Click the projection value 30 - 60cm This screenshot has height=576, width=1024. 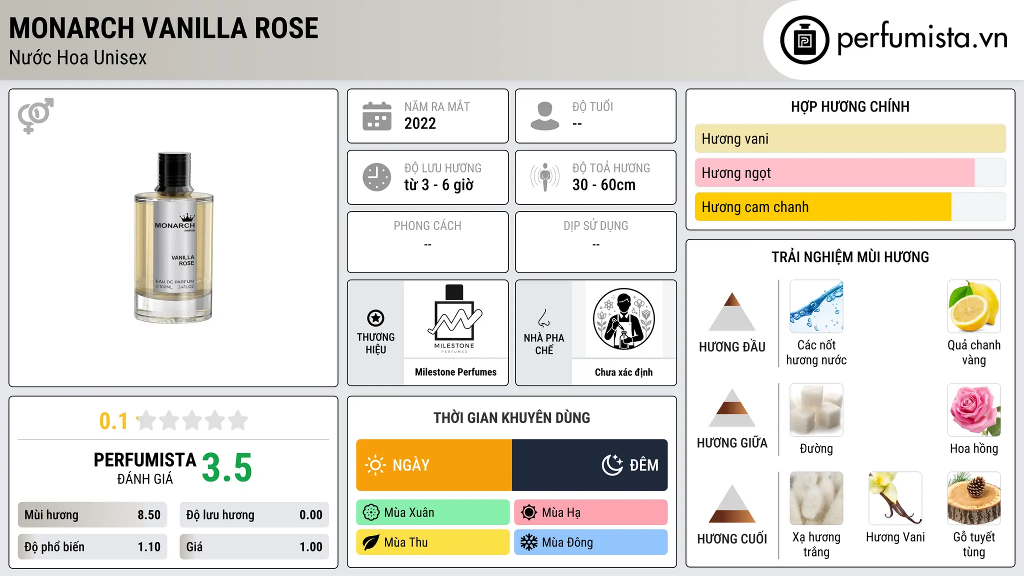pos(604,185)
